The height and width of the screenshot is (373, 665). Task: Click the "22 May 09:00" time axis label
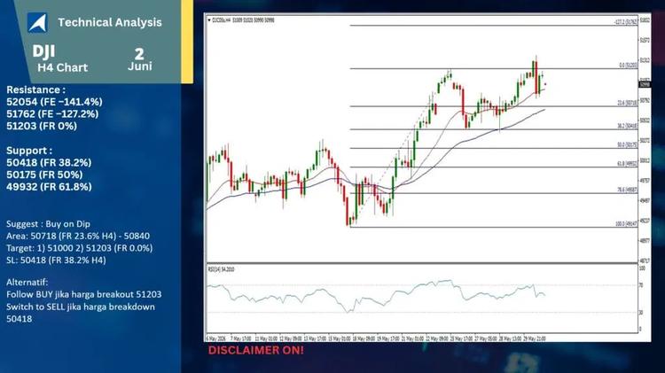click(x=437, y=338)
